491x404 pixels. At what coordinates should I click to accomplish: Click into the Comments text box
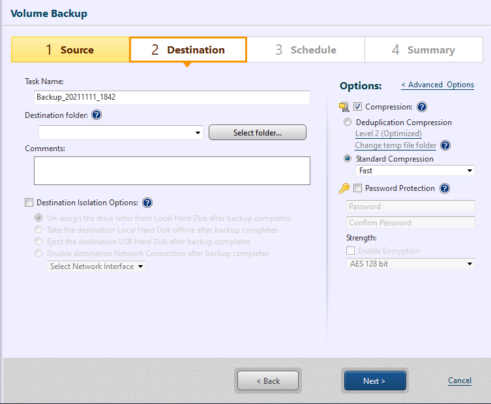(x=172, y=171)
